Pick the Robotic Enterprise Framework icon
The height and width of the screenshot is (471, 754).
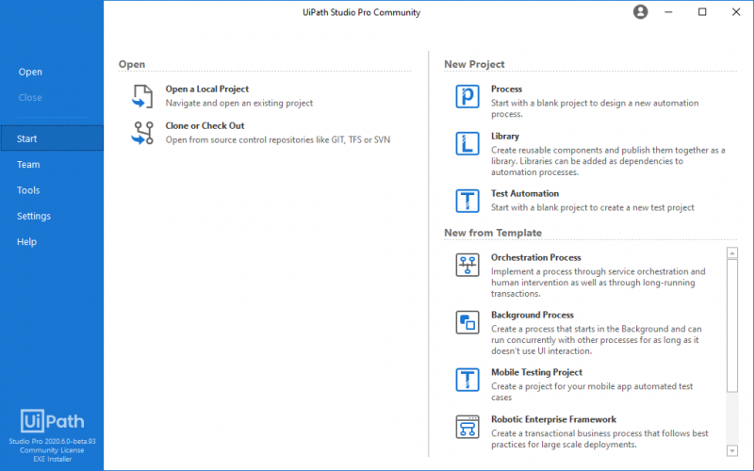pyautogui.click(x=467, y=427)
